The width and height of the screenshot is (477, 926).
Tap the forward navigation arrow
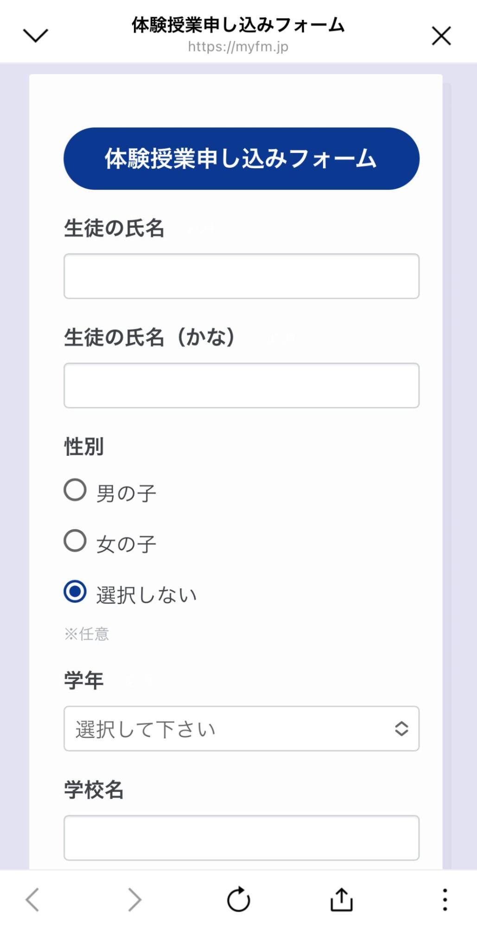click(x=134, y=899)
